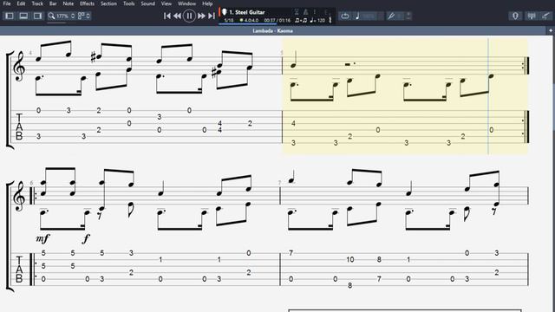Image resolution: width=555 pixels, height=312 pixels.
Task: Open the tempo 120 setting
Action: pos(317,21)
